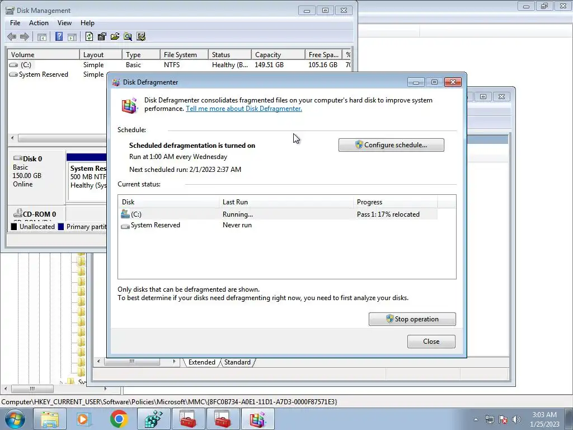Click NTFS file system cell for (C:)
The height and width of the screenshot is (430, 573).
tap(172, 65)
